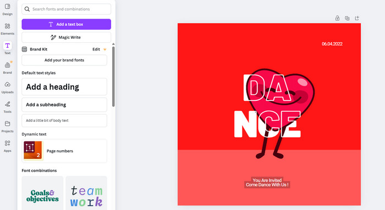Insert Add a subheading text style
Image resolution: width=385 pixels, height=210 pixels.
click(64, 105)
